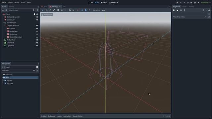The image size is (212, 119).
Task: Toggle visibility of TextureRect node
Action: pyautogui.click(x=37, y=40)
